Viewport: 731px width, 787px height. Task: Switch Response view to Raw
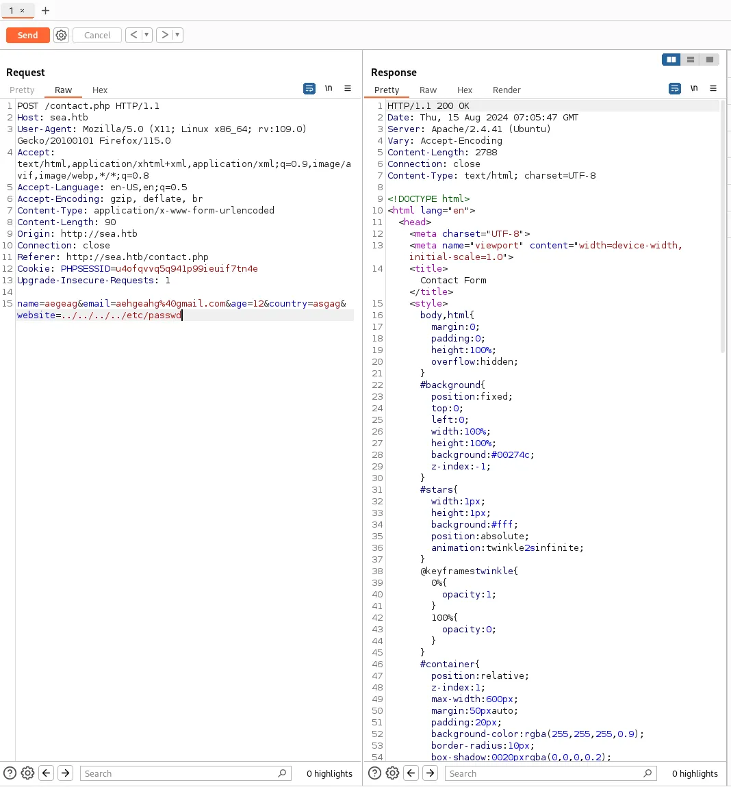(428, 90)
